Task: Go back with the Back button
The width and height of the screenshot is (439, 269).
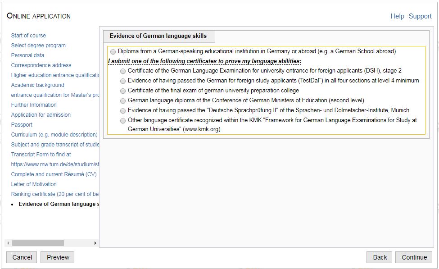Action: pyautogui.click(x=380, y=257)
